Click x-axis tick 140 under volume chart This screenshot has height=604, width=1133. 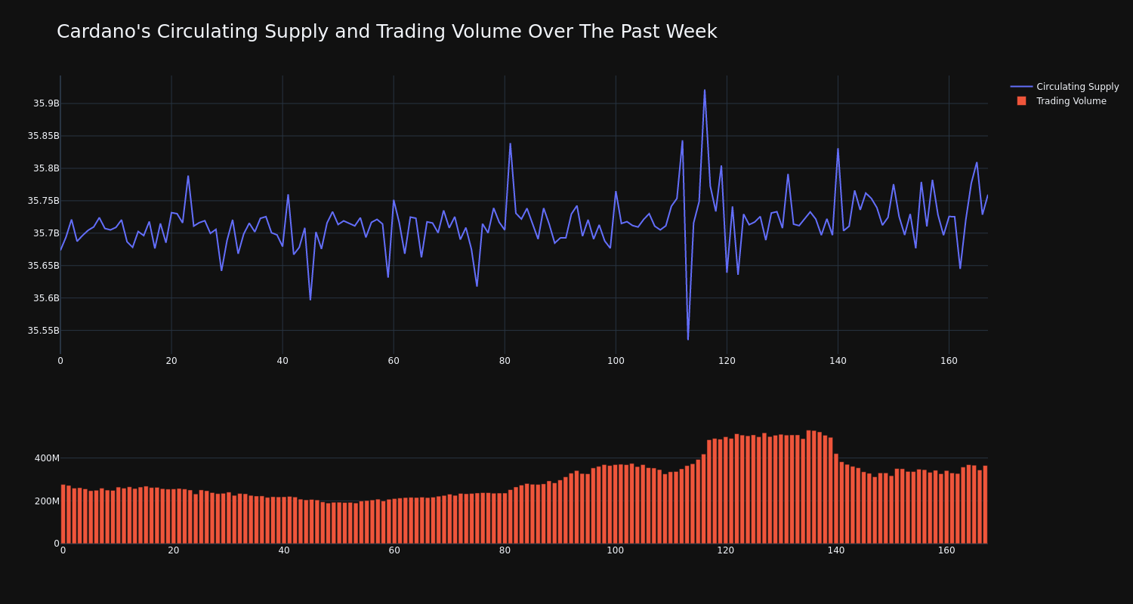tap(836, 550)
